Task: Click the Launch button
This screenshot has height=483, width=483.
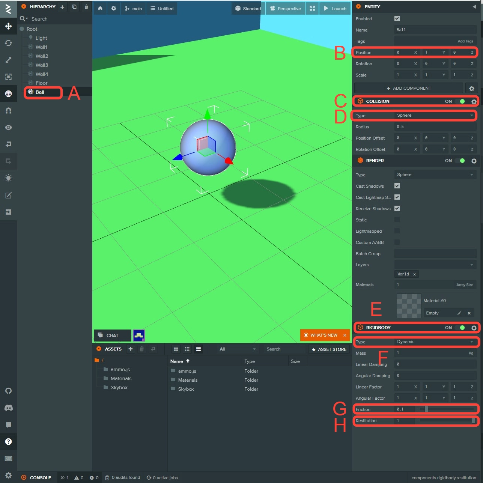Action: [335, 8]
